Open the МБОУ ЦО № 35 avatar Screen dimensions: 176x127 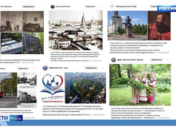point(45,68)
